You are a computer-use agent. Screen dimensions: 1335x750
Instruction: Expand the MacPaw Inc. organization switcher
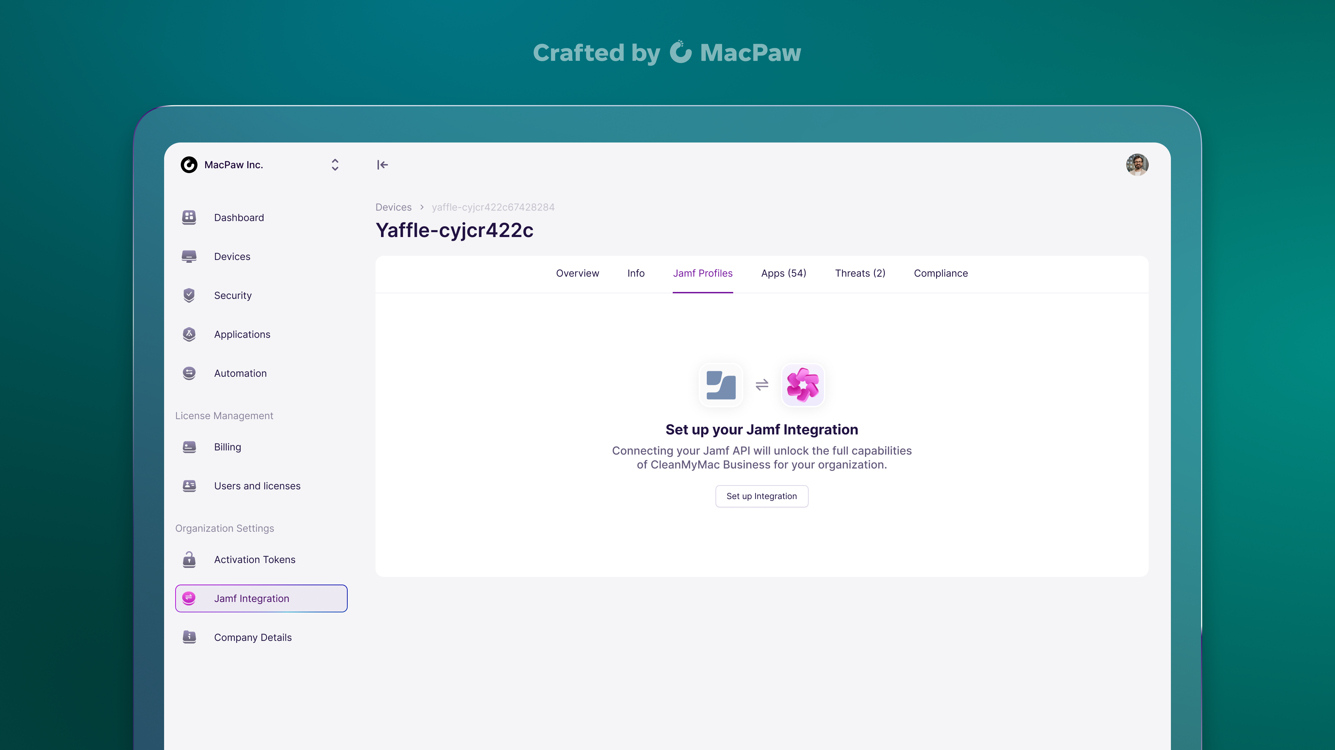(x=335, y=165)
